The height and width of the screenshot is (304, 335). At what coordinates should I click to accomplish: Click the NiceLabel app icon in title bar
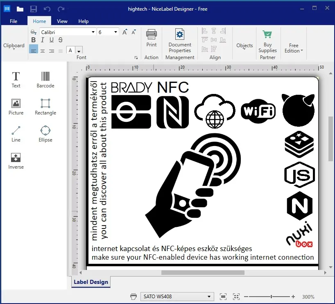coord(7,9)
